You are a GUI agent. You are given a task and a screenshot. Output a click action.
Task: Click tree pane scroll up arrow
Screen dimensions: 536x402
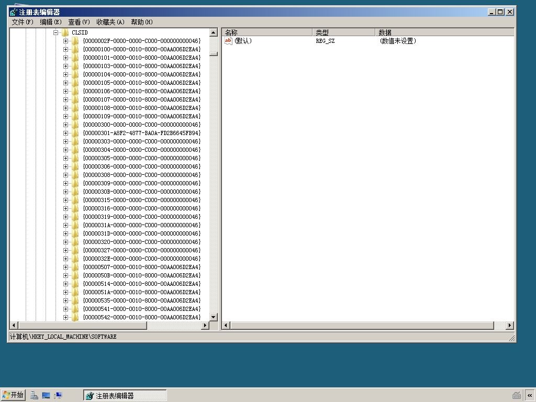click(214, 33)
